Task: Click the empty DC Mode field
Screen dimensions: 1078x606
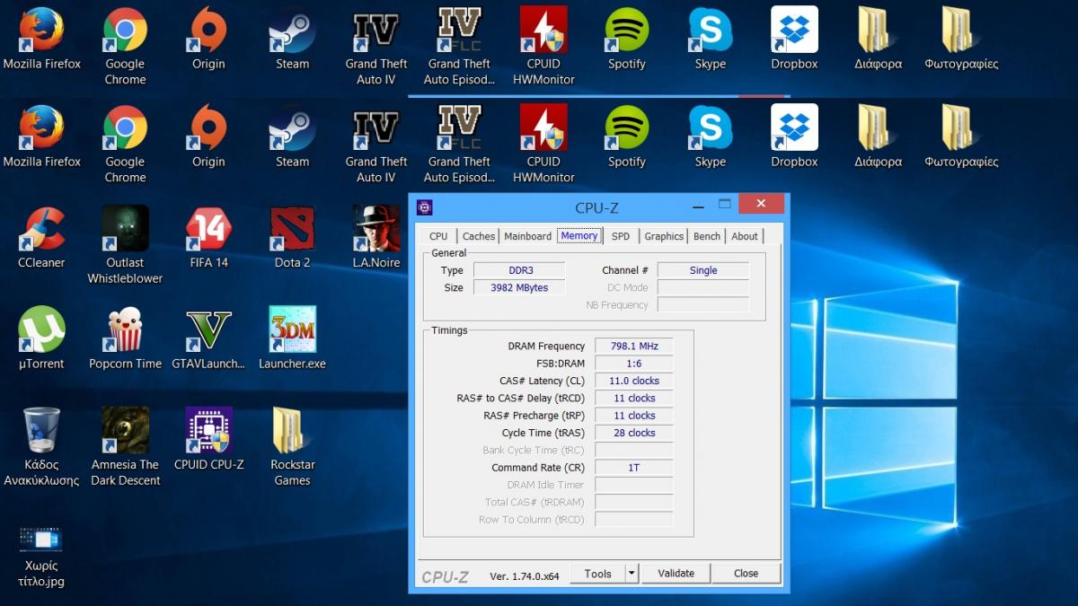Action: pos(703,287)
